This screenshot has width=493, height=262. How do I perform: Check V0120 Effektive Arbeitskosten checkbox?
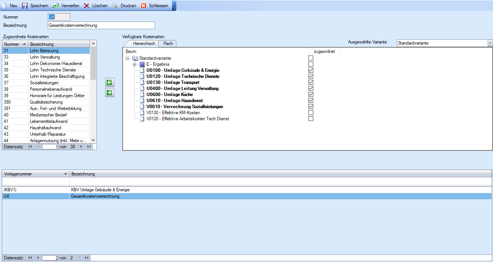(311, 119)
